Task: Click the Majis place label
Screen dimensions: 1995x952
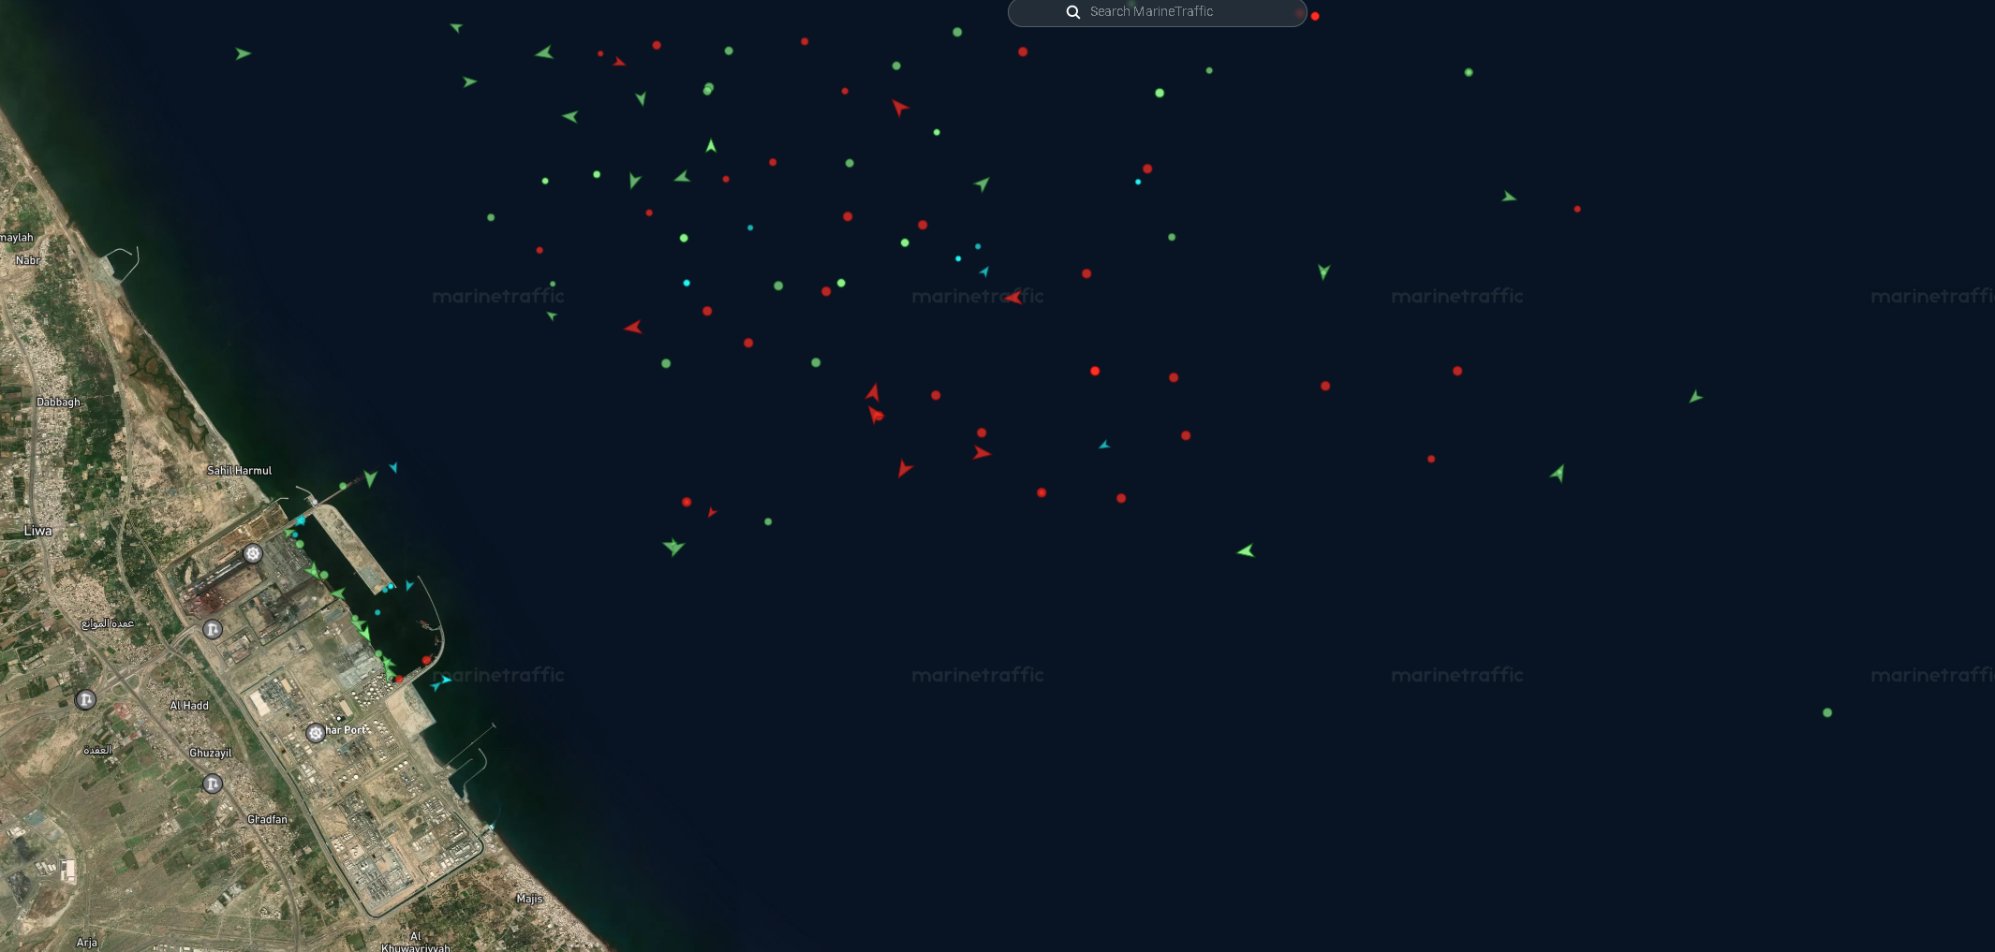Action: click(x=530, y=899)
